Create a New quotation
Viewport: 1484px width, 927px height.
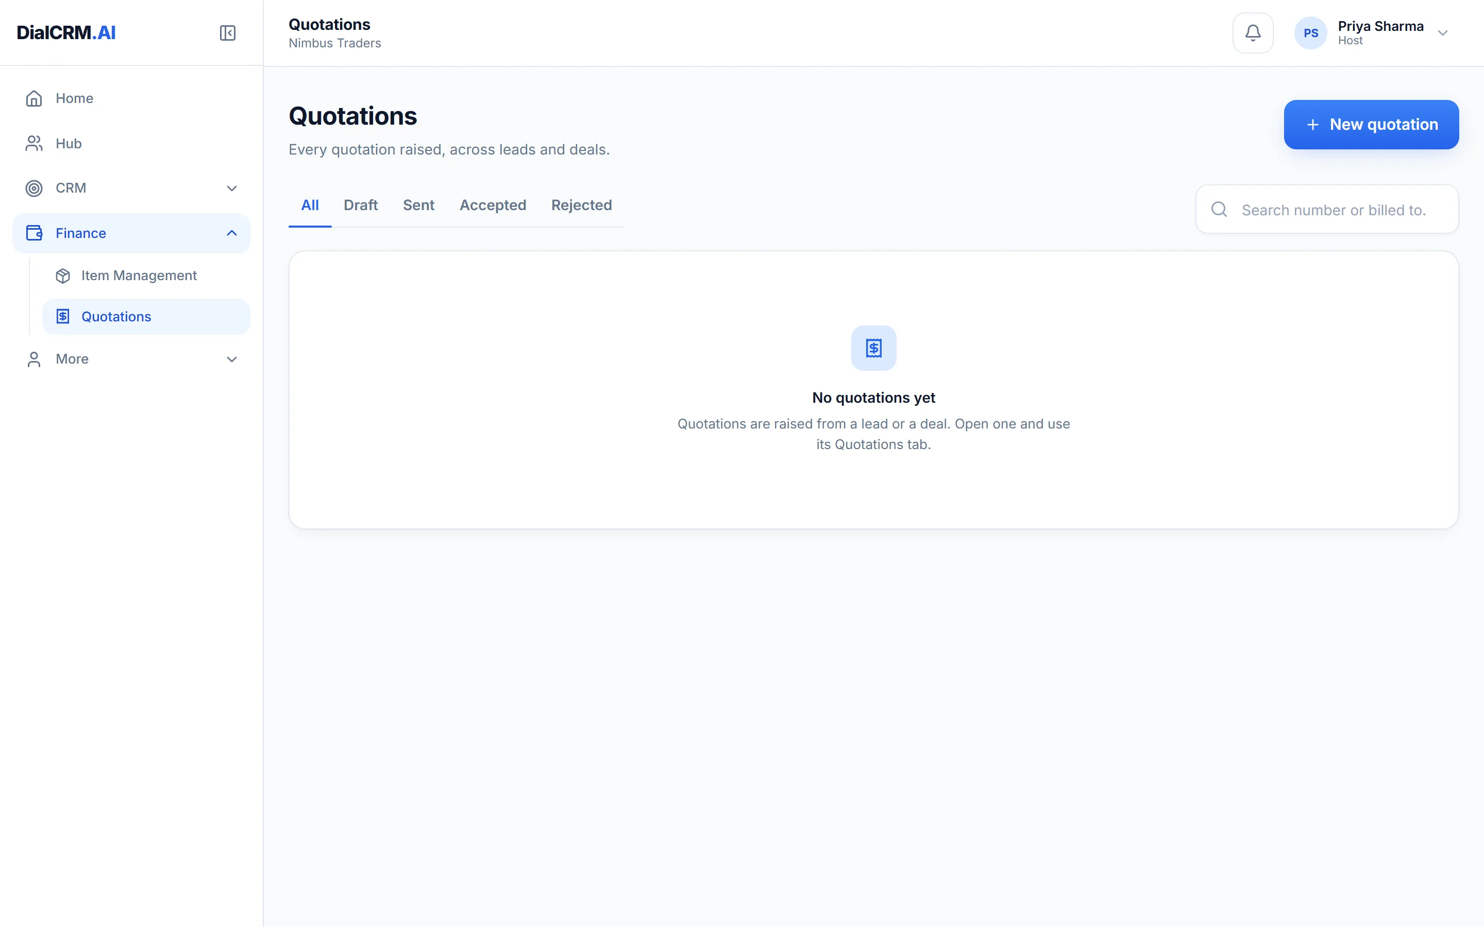coord(1371,125)
